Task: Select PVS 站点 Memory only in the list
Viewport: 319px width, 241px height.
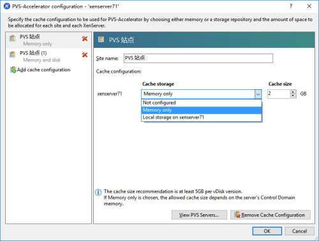Action: (48, 40)
